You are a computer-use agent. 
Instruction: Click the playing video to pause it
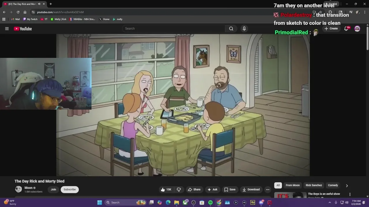point(183,105)
